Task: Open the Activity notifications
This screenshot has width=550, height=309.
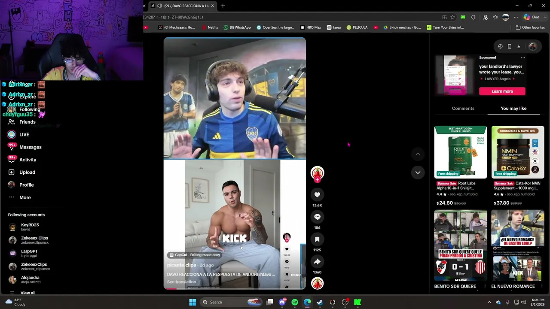Action: (x=28, y=160)
